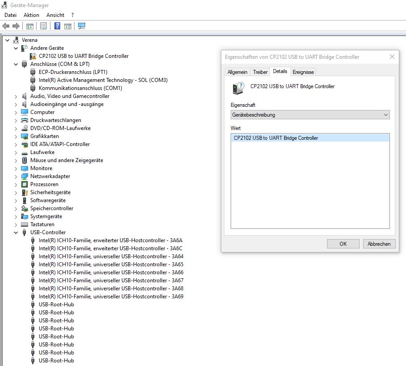The image size is (406, 366).
Task: Click the show/hide console tree icon
Action: coord(29,26)
